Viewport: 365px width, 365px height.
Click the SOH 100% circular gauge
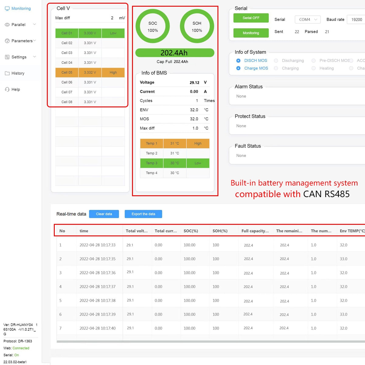197,26
